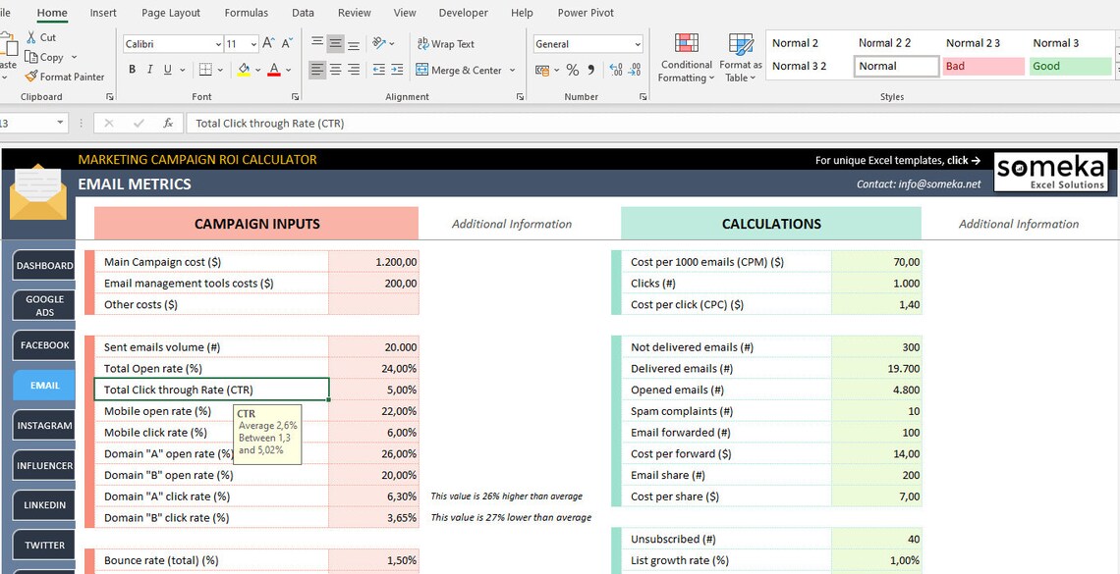Open the DASHBOARD sheet button
Viewport: 1120px width, 574px height.
(x=43, y=265)
